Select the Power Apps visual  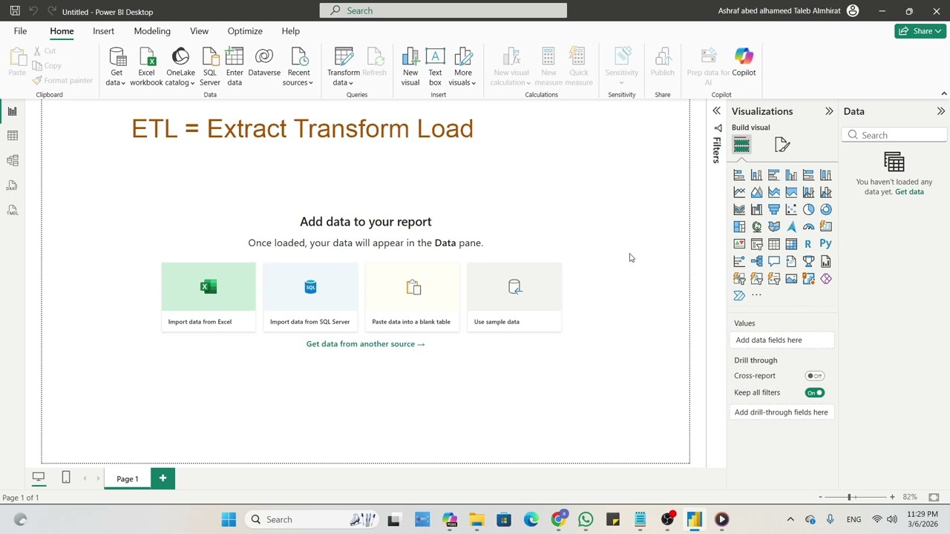pyautogui.click(x=826, y=279)
